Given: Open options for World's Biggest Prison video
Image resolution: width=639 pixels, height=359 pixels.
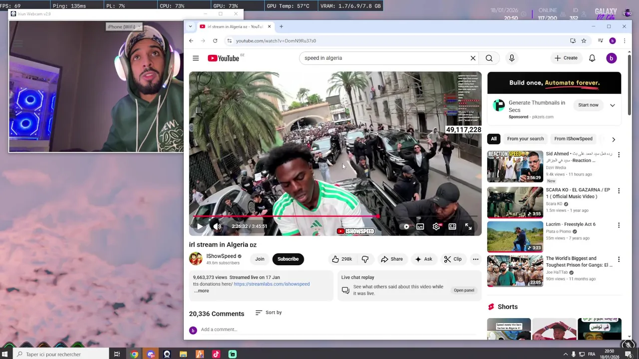Looking at the screenshot, I should (619, 260).
